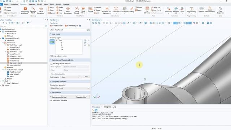Select the Remove Details tool
The height and width of the screenshot is (130, 231).
33,10
